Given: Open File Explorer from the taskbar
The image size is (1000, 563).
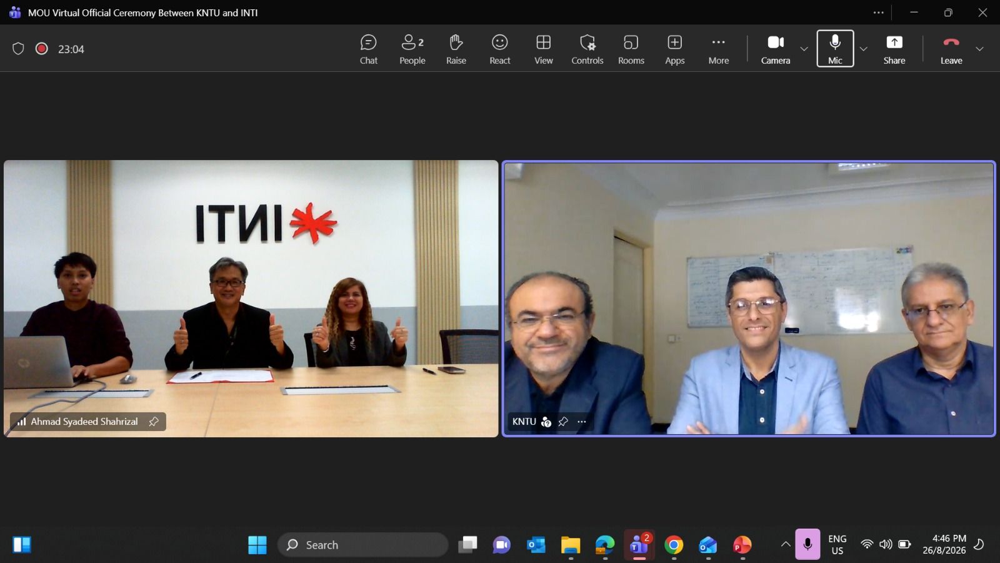Looking at the screenshot, I should [571, 545].
